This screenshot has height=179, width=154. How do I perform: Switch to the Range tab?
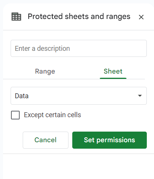coord(45,71)
